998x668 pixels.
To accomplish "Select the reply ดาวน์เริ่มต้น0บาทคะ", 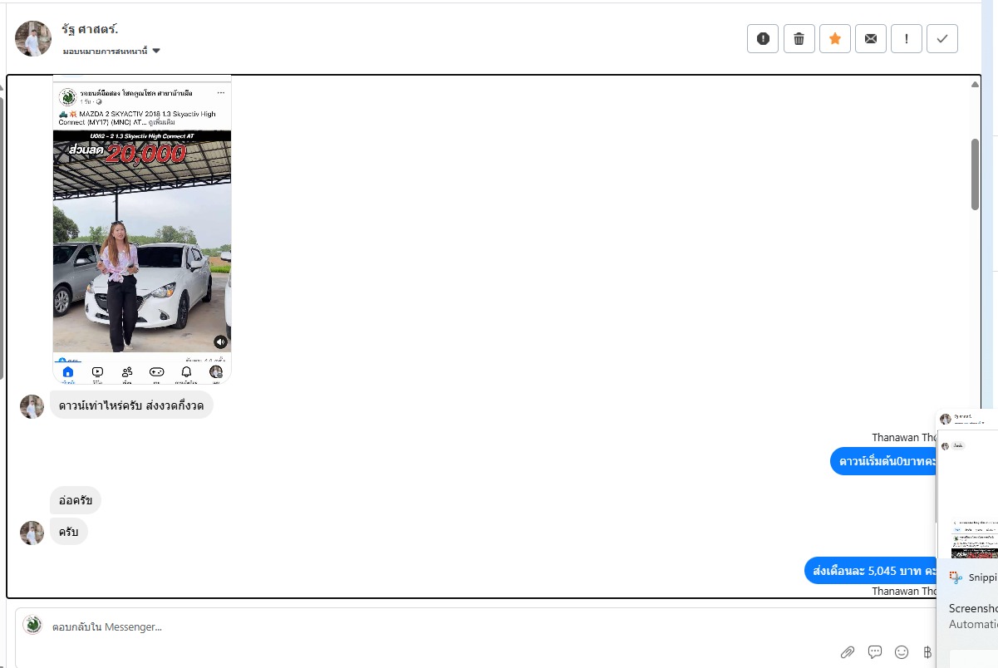I will point(884,461).
